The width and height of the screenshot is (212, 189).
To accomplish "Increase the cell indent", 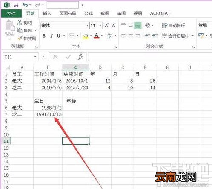I will click(x=155, y=35).
